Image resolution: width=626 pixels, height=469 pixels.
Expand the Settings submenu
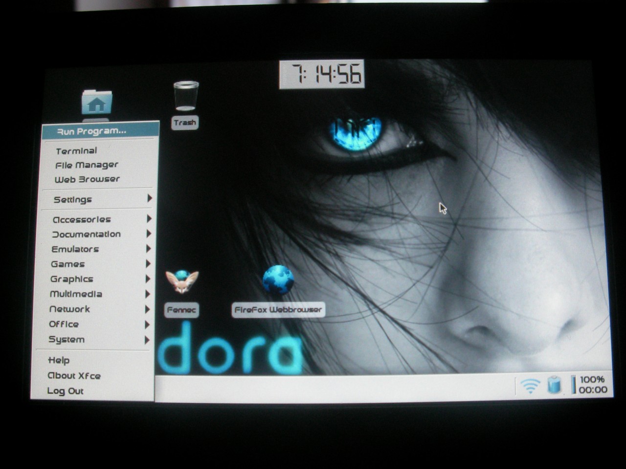73,199
